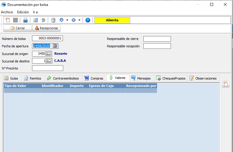Switch to the Contrareembolsos tab
233x152 pixels.
(63, 78)
